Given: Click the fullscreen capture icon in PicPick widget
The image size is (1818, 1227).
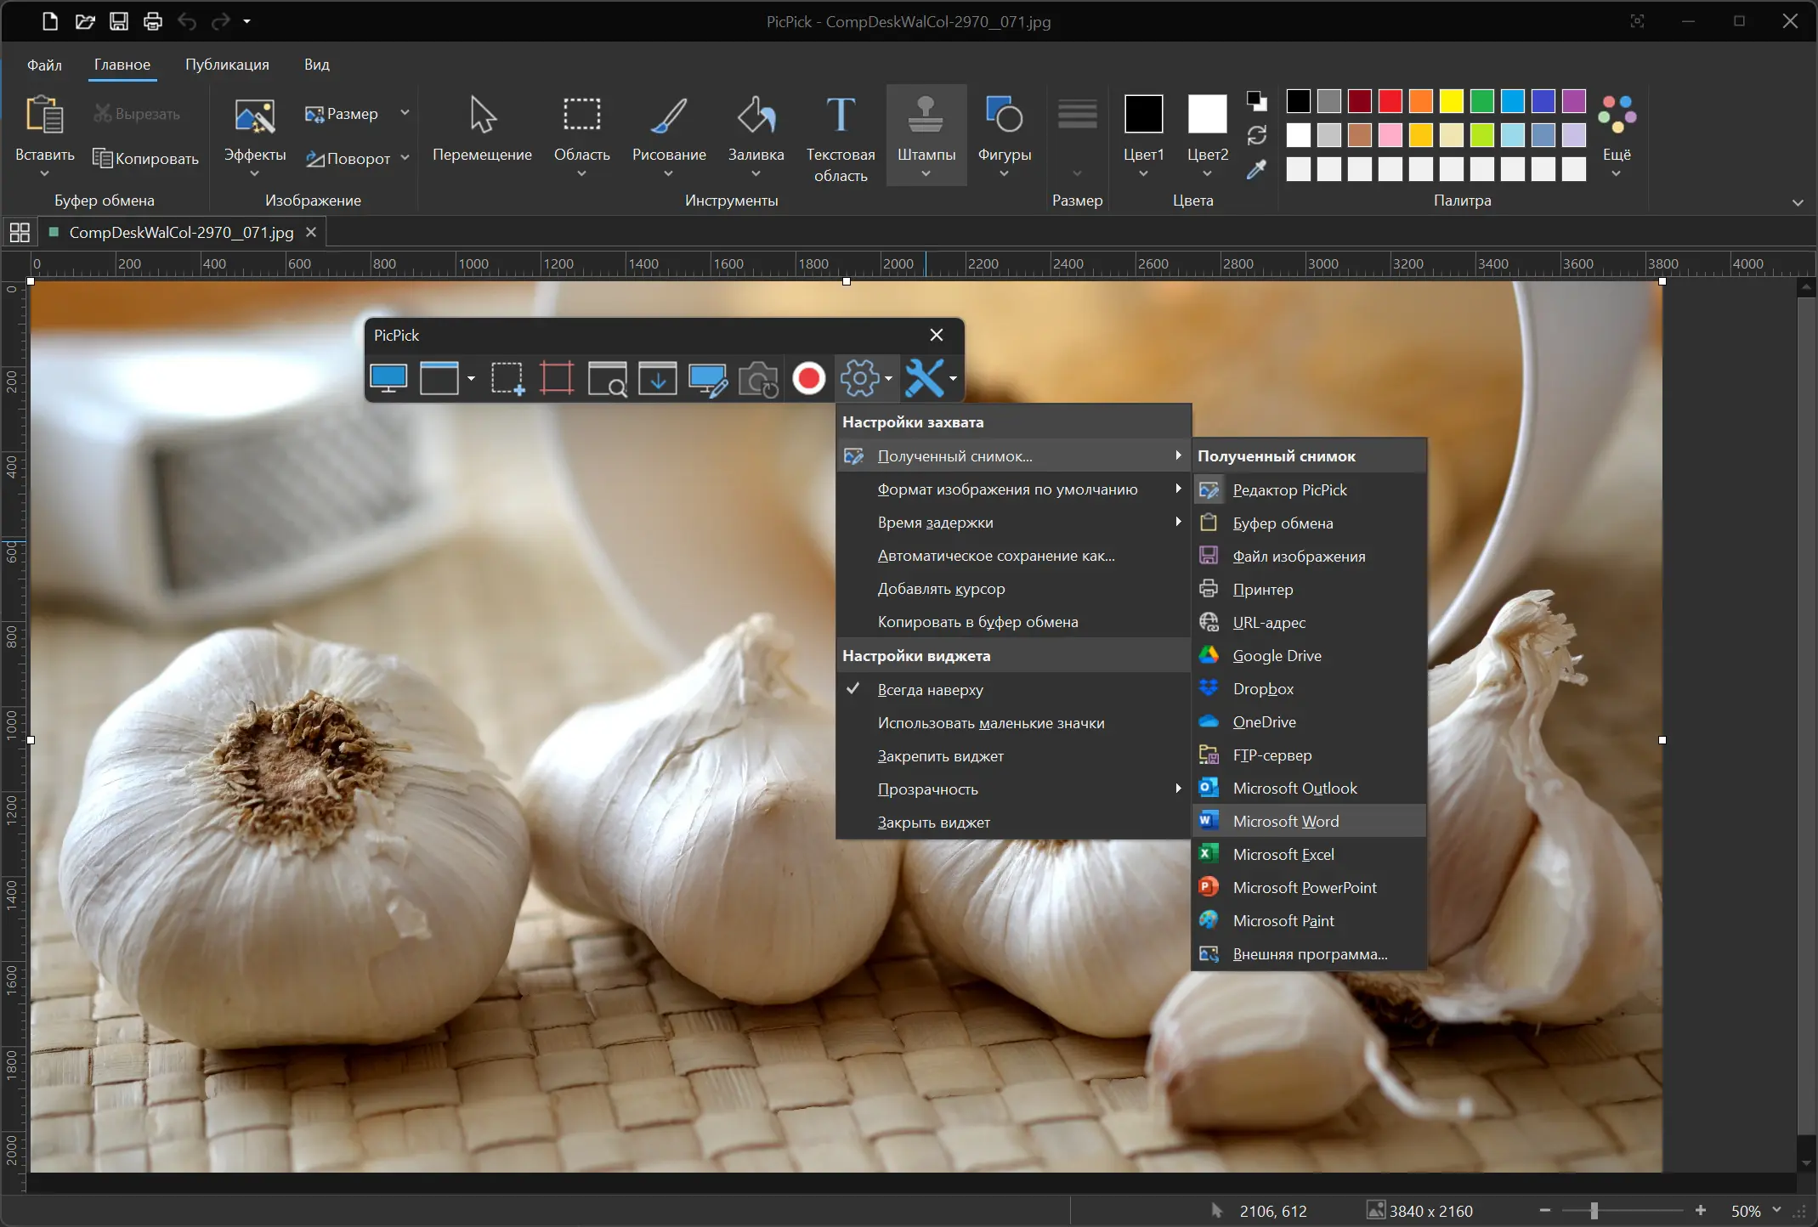Looking at the screenshot, I should pos(388,378).
